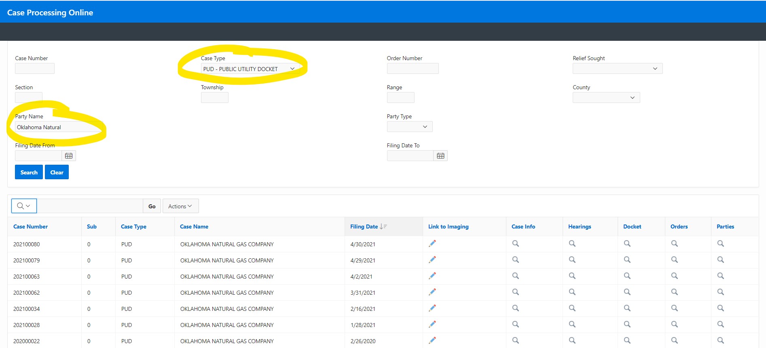This screenshot has height=348, width=766.
Task: View Parties magnifier for case 202100062
Action: tap(721, 292)
